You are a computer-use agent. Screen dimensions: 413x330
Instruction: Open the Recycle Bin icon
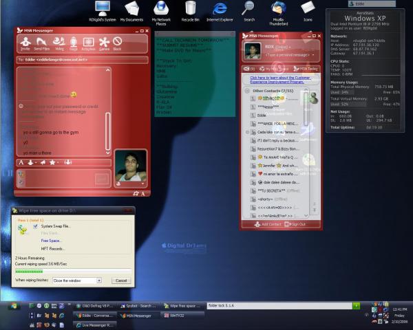pyautogui.click(x=191, y=11)
